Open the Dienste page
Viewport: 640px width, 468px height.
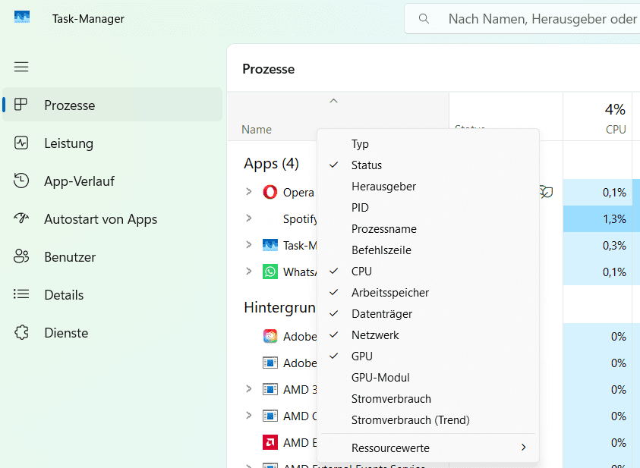click(112, 333)
